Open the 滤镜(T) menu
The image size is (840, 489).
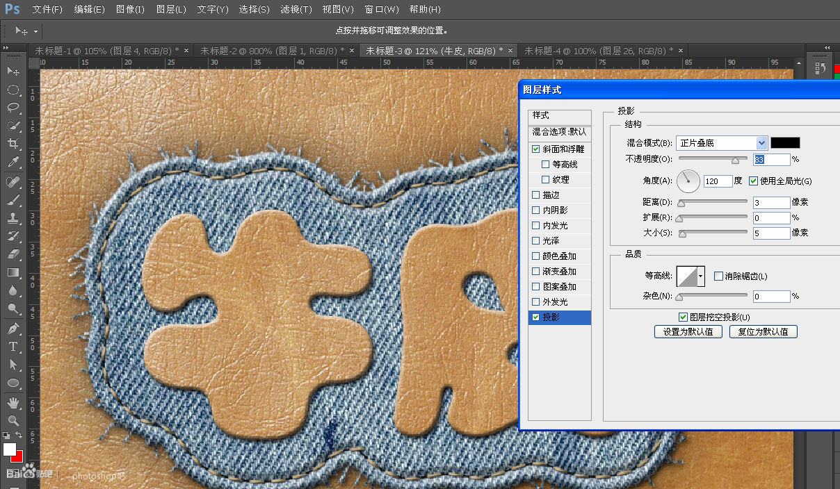click(296, 10)
